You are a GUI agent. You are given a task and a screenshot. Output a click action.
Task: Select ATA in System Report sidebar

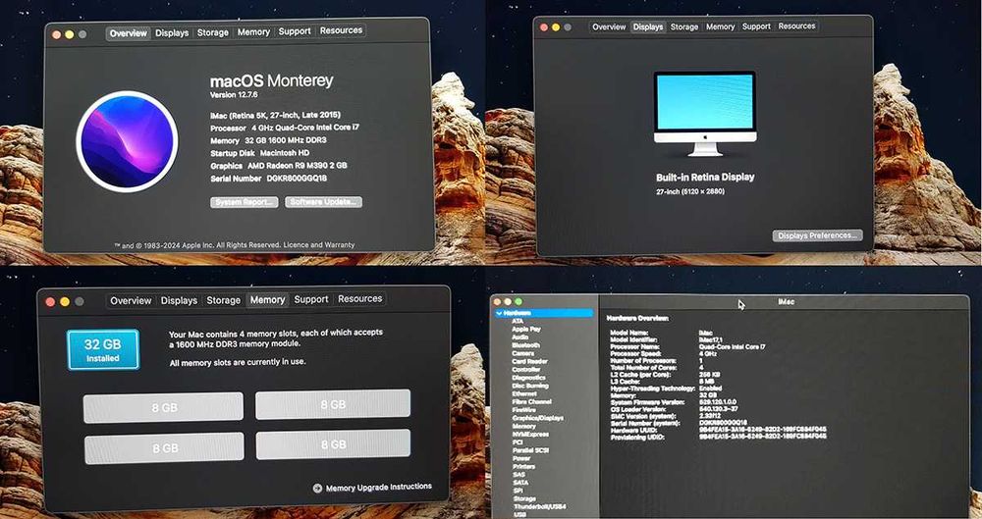(x=518, y=321)
